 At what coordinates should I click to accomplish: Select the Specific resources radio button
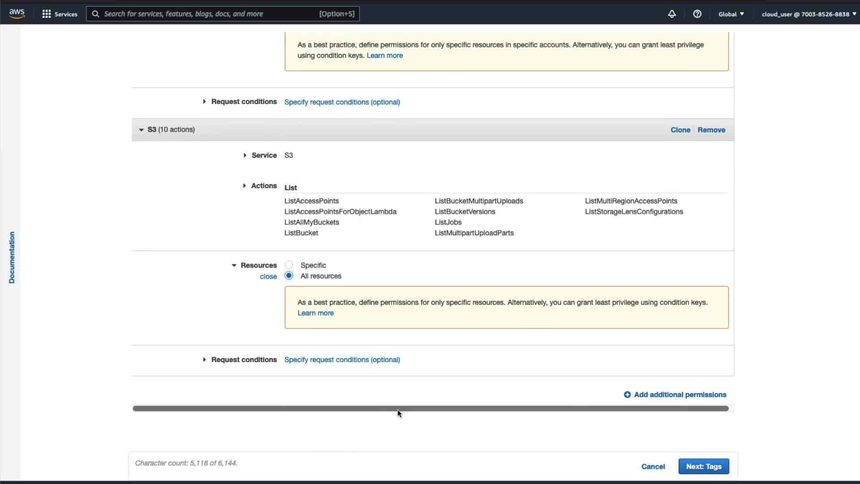[289, 265]
